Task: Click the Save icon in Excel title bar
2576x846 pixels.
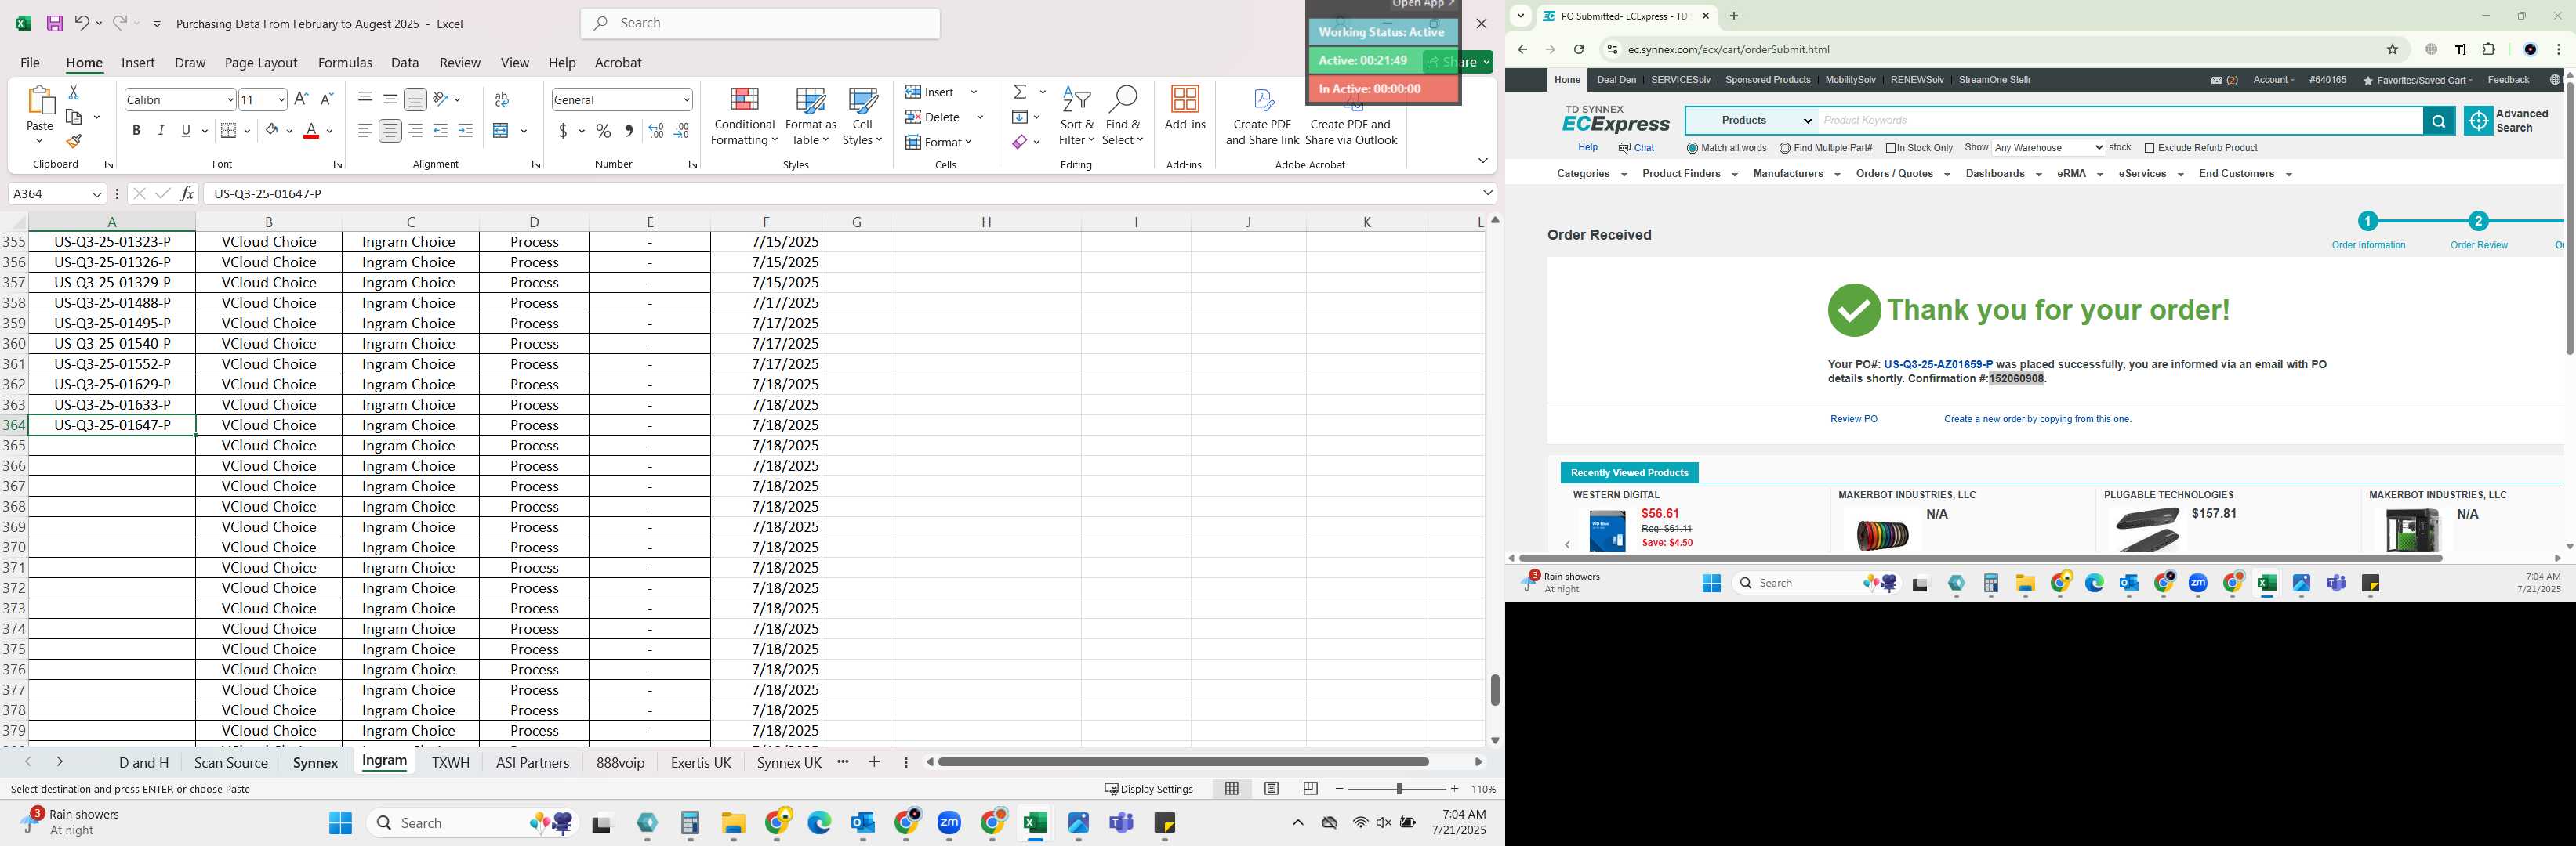Action: tap(55, 23)
